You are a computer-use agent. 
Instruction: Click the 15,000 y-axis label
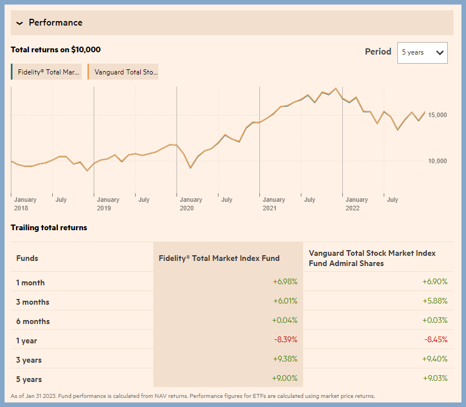[x=437, y=115]
